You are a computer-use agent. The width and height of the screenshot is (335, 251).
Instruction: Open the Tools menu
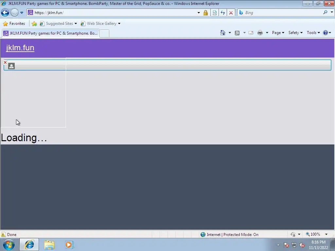(313, 33)
